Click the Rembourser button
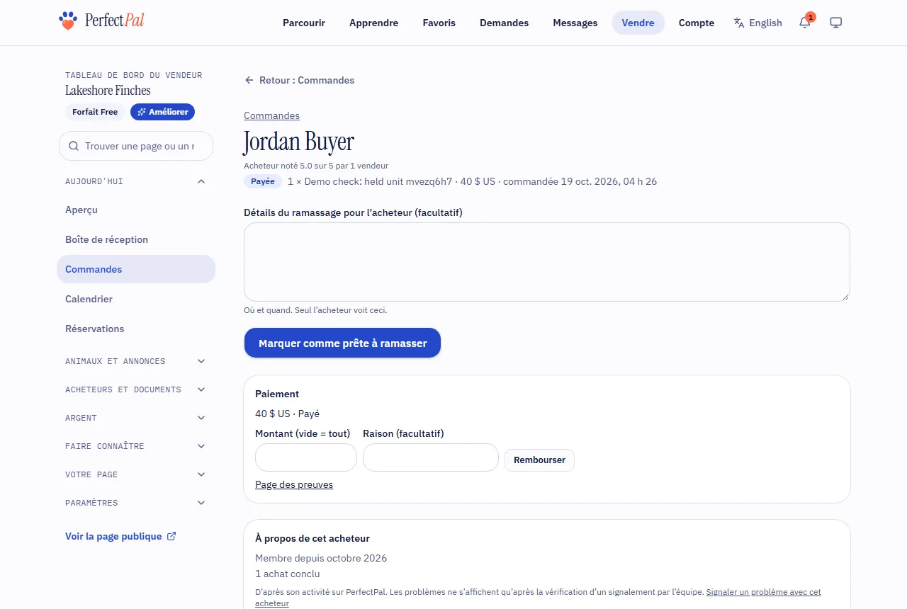907x609 pixels. (539, 460)
